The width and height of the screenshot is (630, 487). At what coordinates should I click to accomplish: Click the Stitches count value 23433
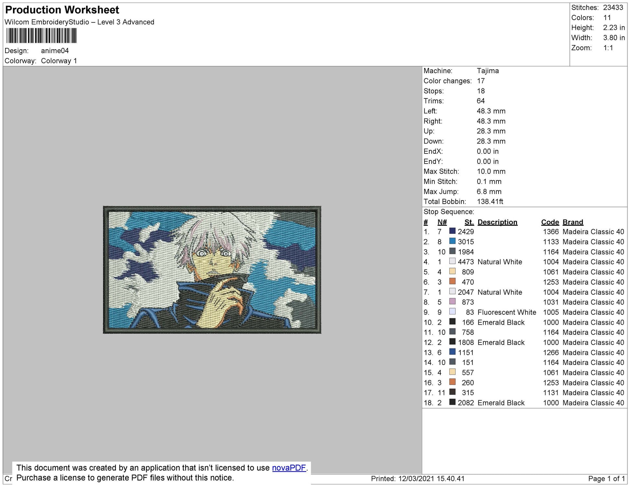[x=613, y=7]
